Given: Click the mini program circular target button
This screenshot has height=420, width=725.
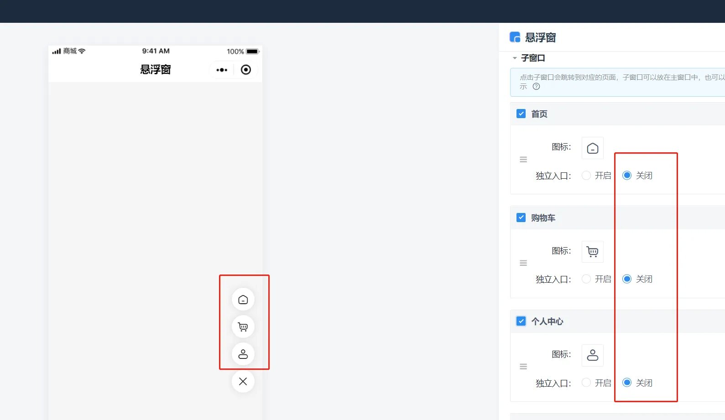Looking at the screenshot, I should pyautogui.click(x=246, y=70).
